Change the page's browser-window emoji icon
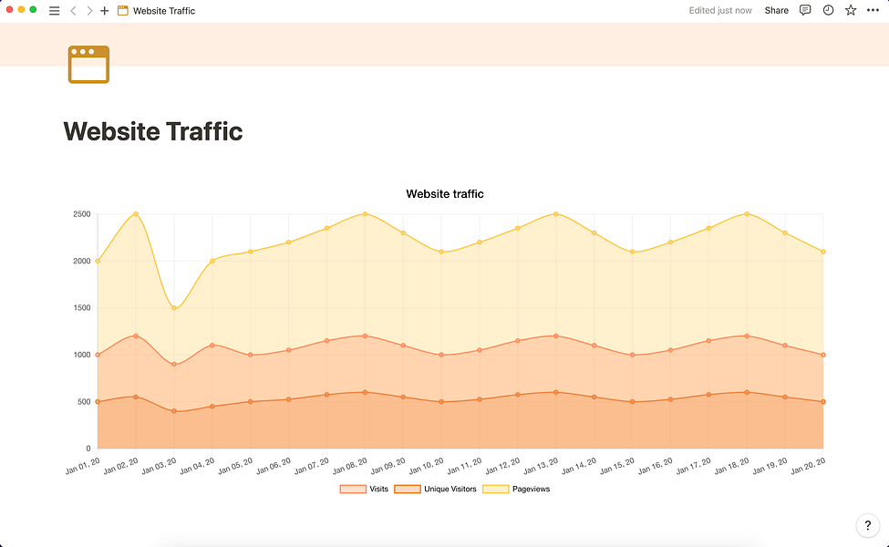889x547 pixels. click(x=88, y=64)
